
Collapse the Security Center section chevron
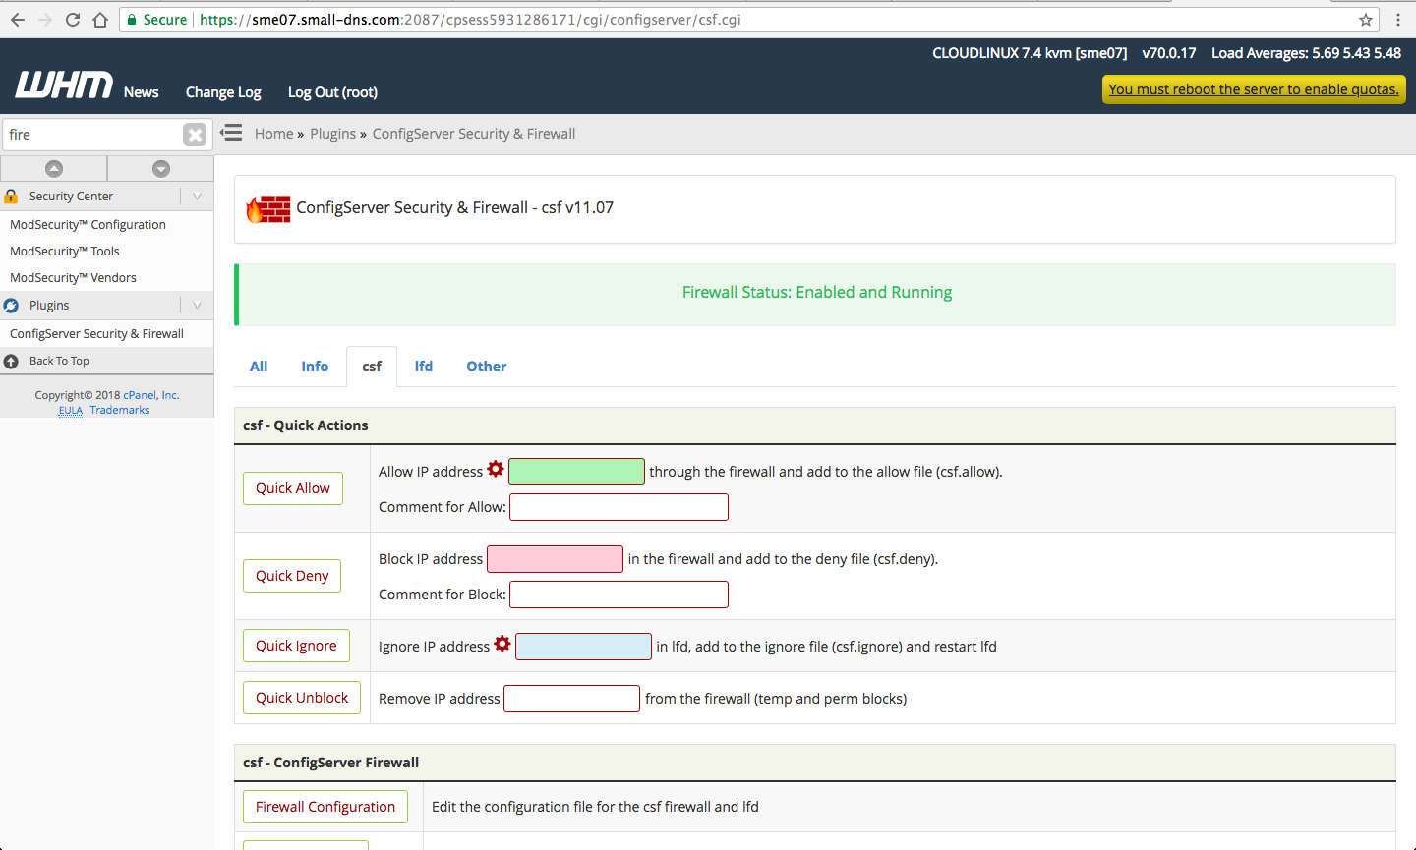[197, 197]
